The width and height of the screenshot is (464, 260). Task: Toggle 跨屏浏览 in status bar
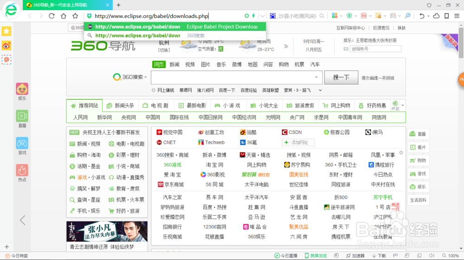(316, 255)
